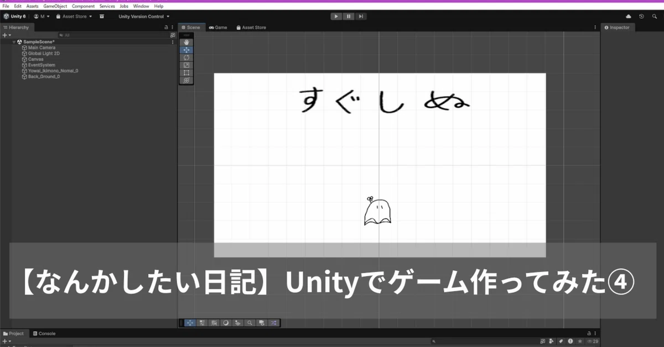Click the Play button

click(336, 17)
